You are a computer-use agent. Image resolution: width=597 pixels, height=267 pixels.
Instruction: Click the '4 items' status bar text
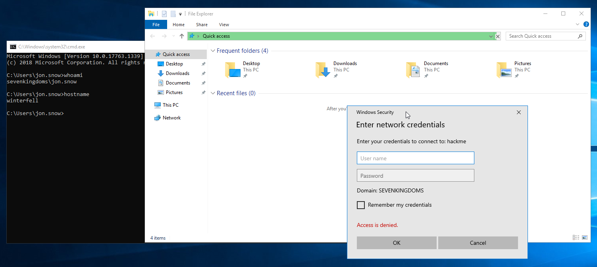point(158,238)
